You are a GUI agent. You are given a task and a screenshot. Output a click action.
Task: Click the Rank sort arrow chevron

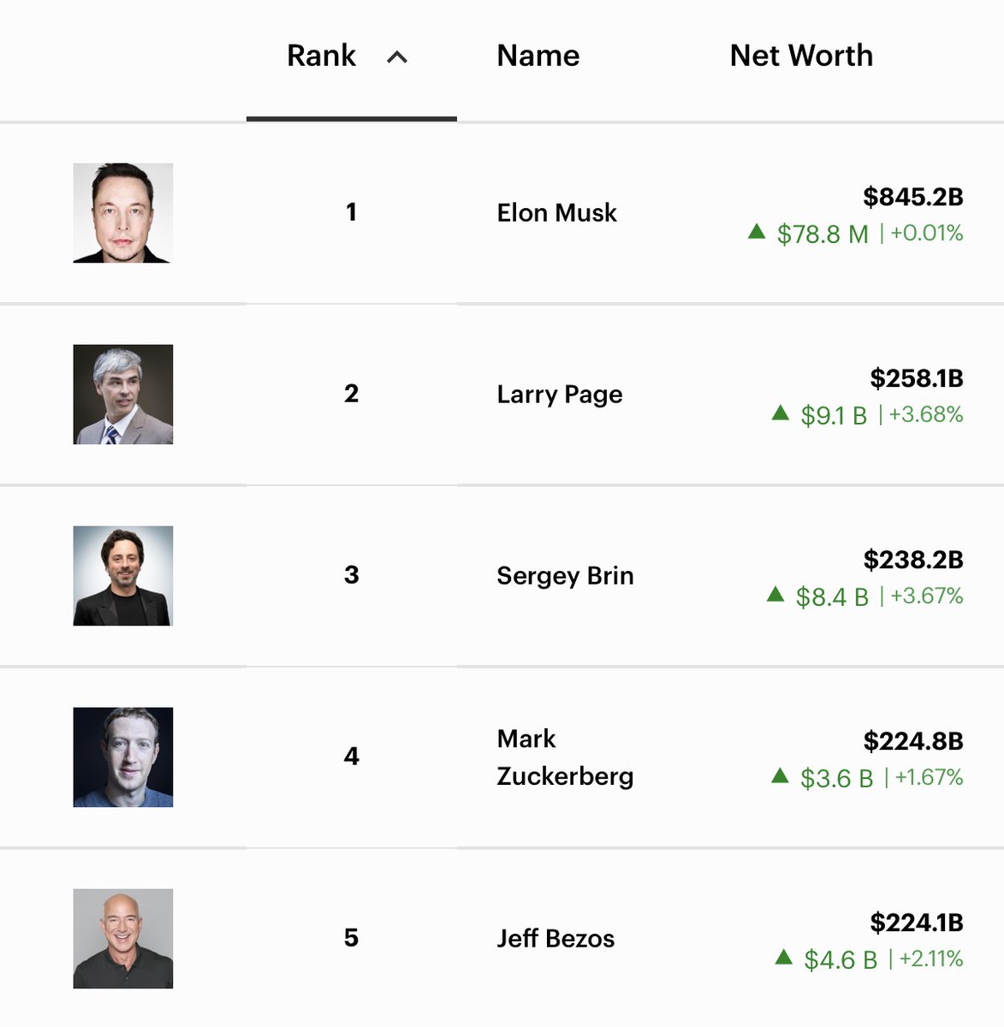pyautogui.click(x=396, y=57)
